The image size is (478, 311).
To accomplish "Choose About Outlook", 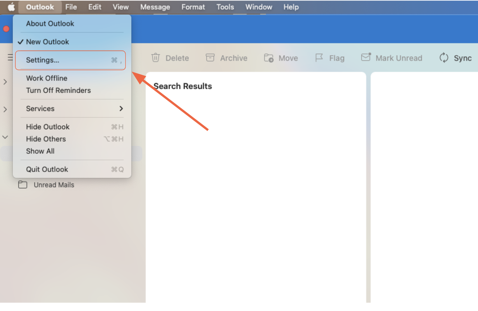I will tap(50, 24).
